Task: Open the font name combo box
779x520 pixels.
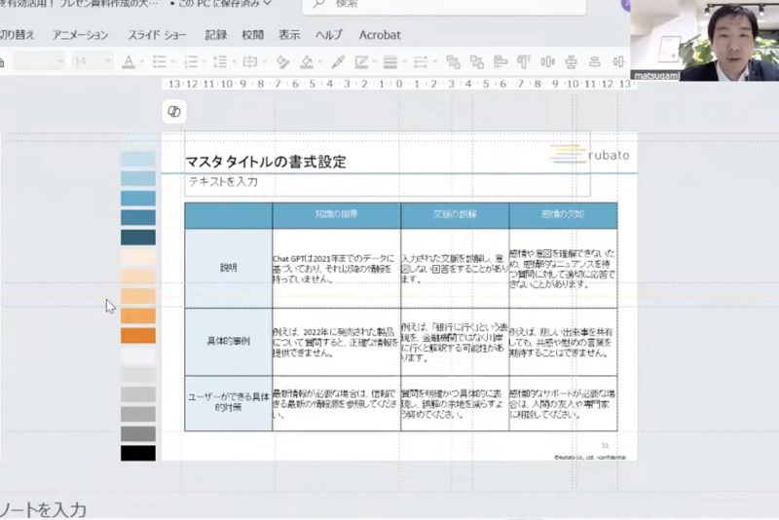Action: 39,61
